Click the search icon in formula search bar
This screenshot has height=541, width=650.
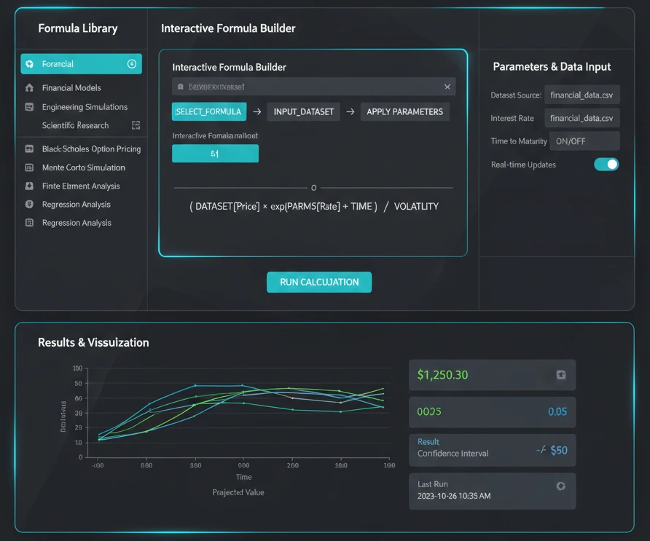click(x=179, y=87)
